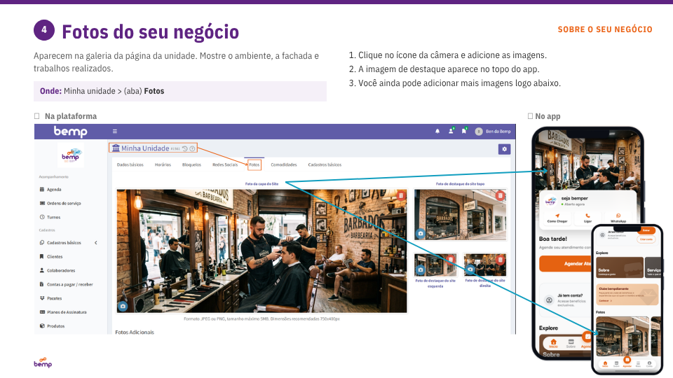Image resolution: width=673 pixels, height=378 pixels.
Task: Open the Redes Sociais tab
Action: tap(225, 164)
